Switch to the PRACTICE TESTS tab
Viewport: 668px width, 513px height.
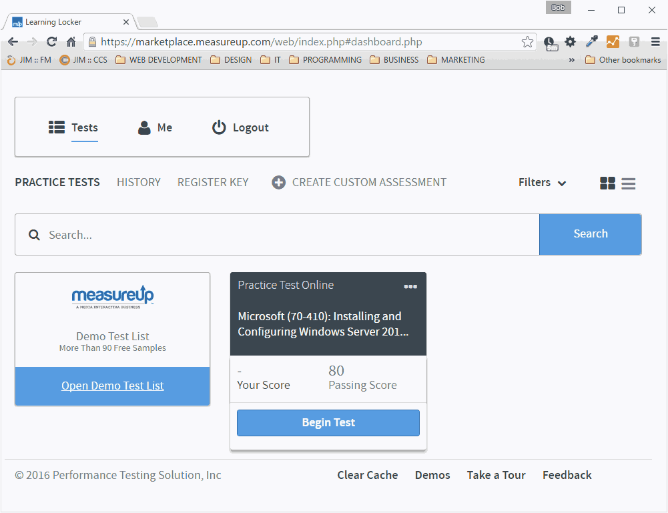57,183
